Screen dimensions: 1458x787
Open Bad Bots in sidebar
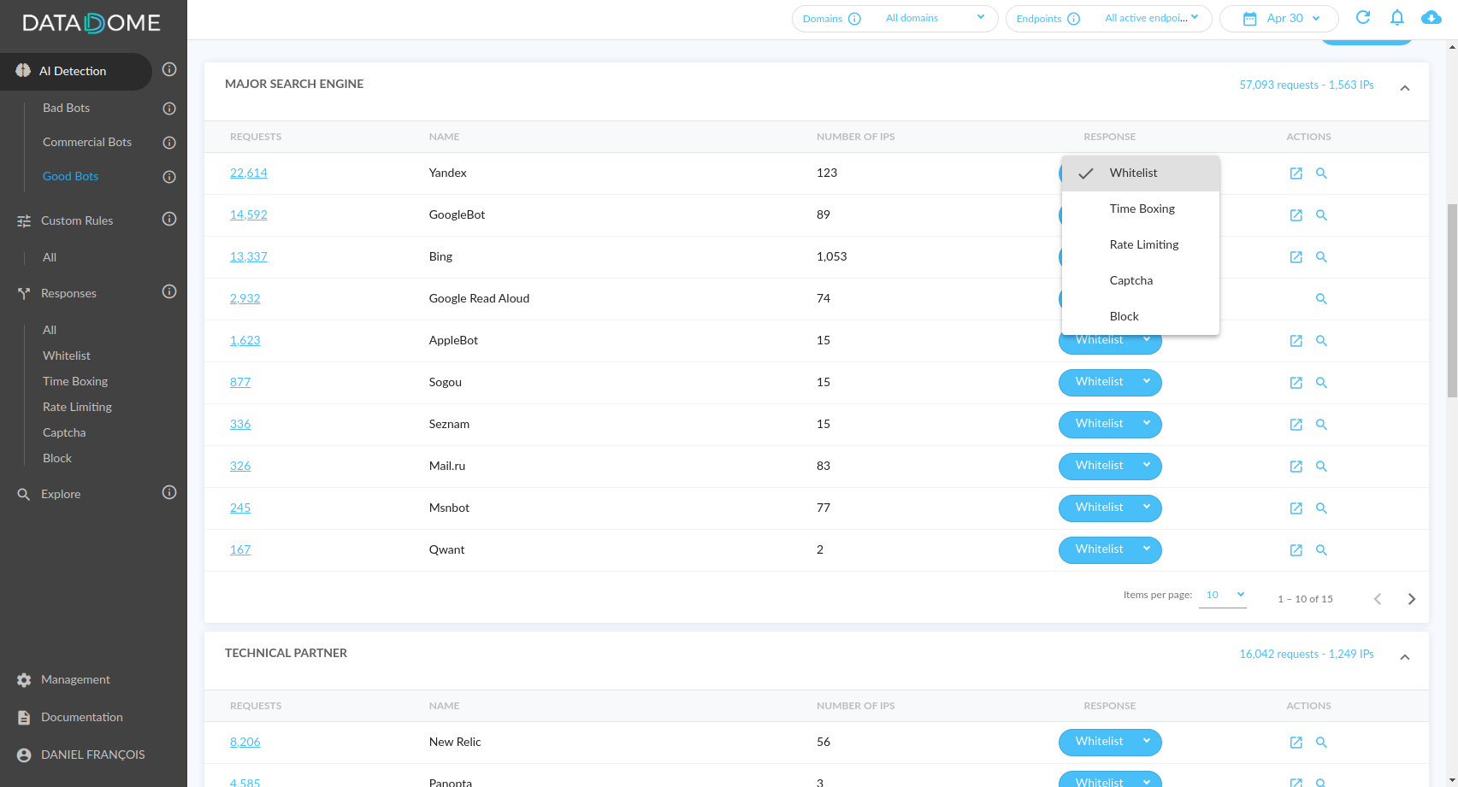click(66, 108)
